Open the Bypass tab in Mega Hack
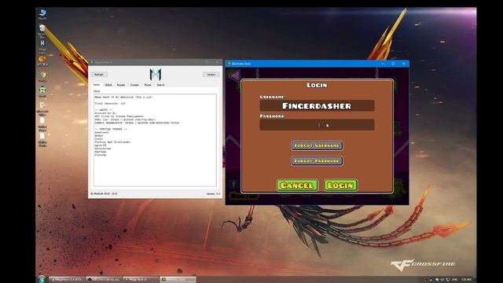This screenshot has height=283, width=503. tap(121, 85)
